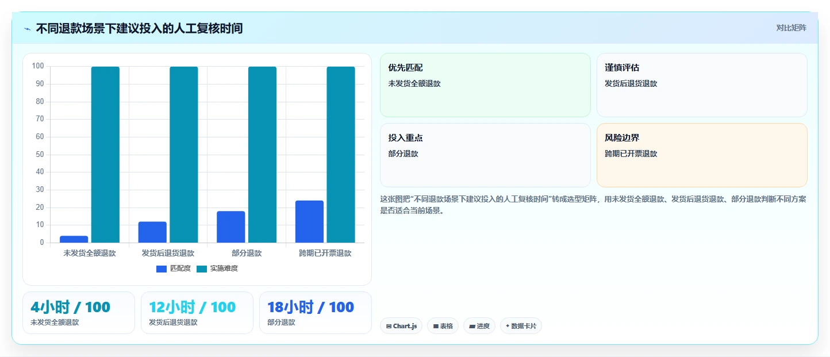Screen dimensions: 830x357
Task: Click the teal 实施难度 legend swatch
Action: click(202, 269)
